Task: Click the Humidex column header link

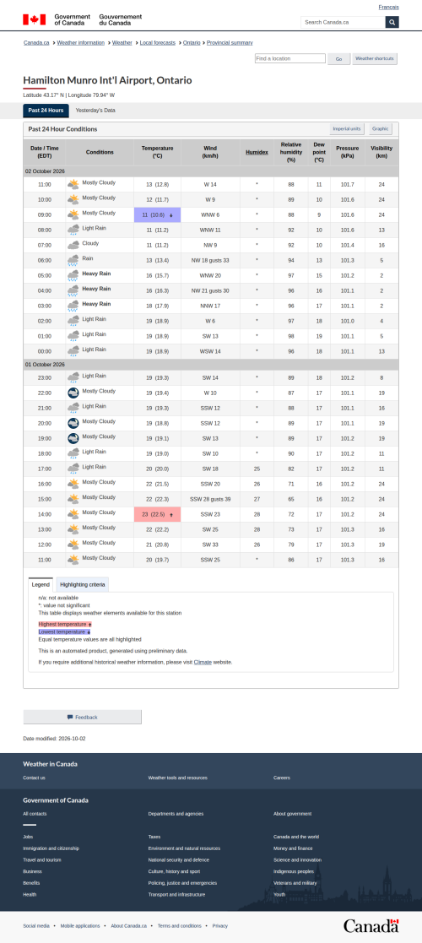Action: click(x=257, y=152)
